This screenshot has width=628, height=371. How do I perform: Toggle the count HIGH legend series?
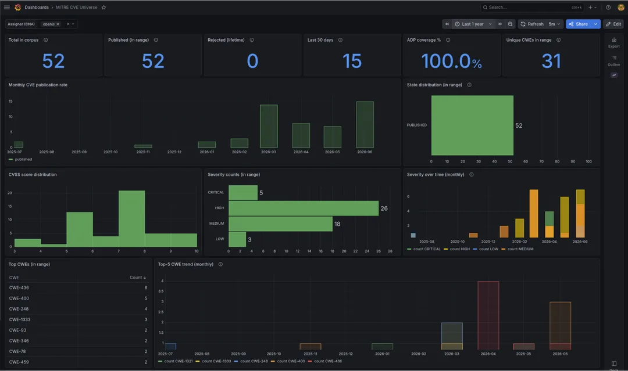[x=460, y=249]
